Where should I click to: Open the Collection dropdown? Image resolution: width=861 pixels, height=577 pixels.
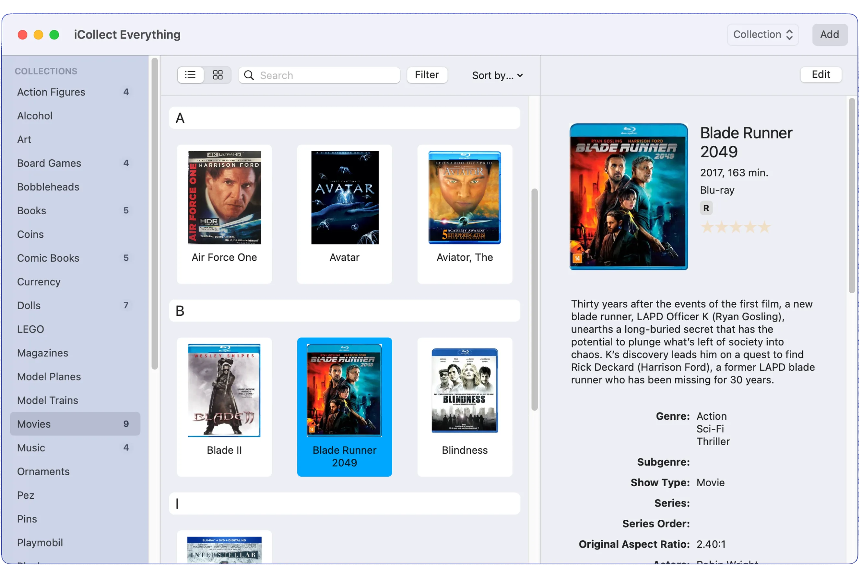763,35
